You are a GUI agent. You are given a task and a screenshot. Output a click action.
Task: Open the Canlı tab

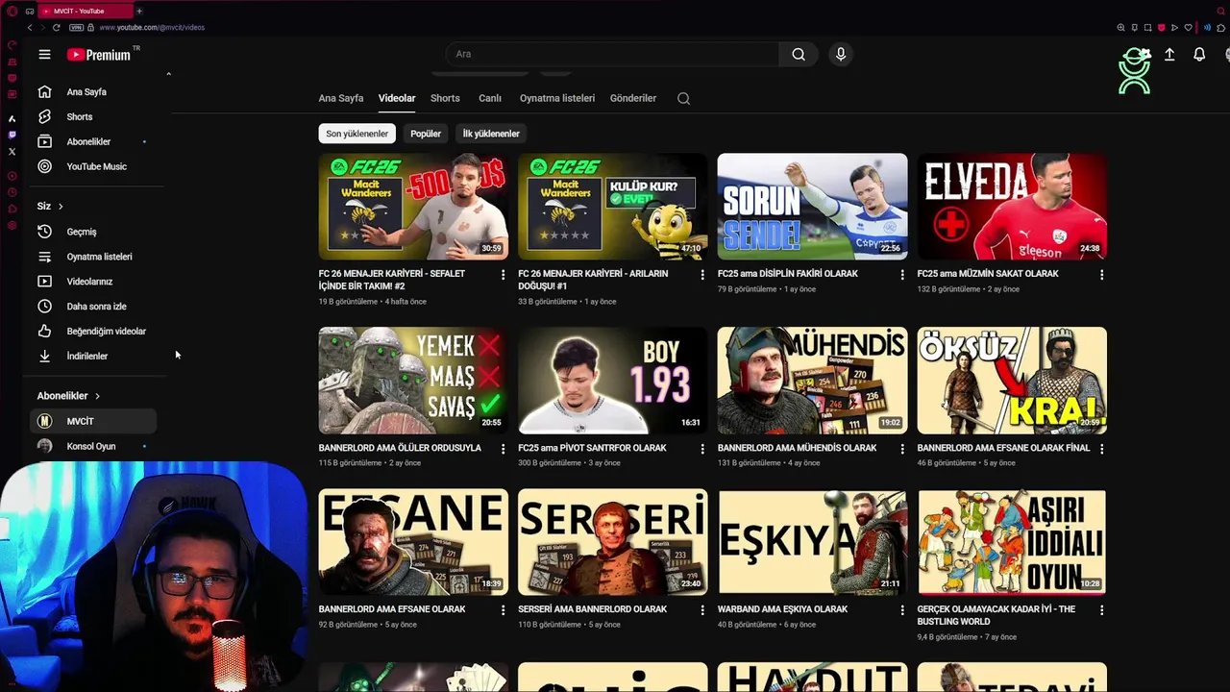click(490, 98)
